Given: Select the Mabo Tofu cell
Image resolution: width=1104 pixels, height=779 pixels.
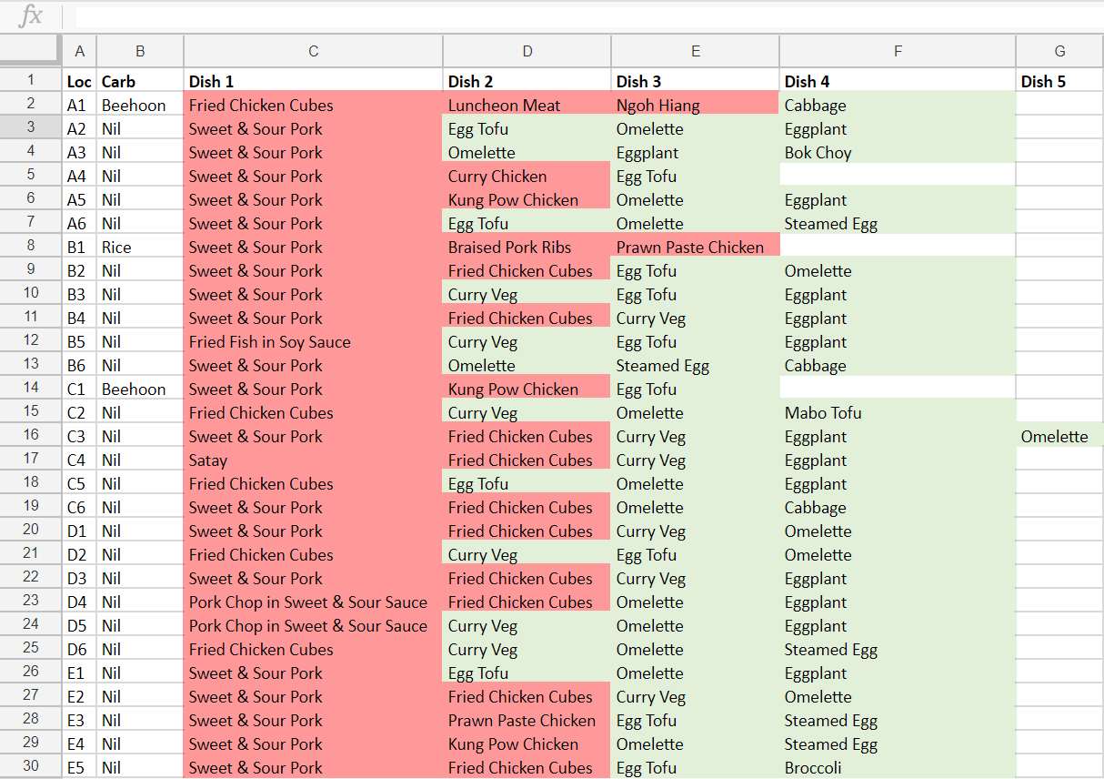Looking at the screenshot, I should point(897,413).
